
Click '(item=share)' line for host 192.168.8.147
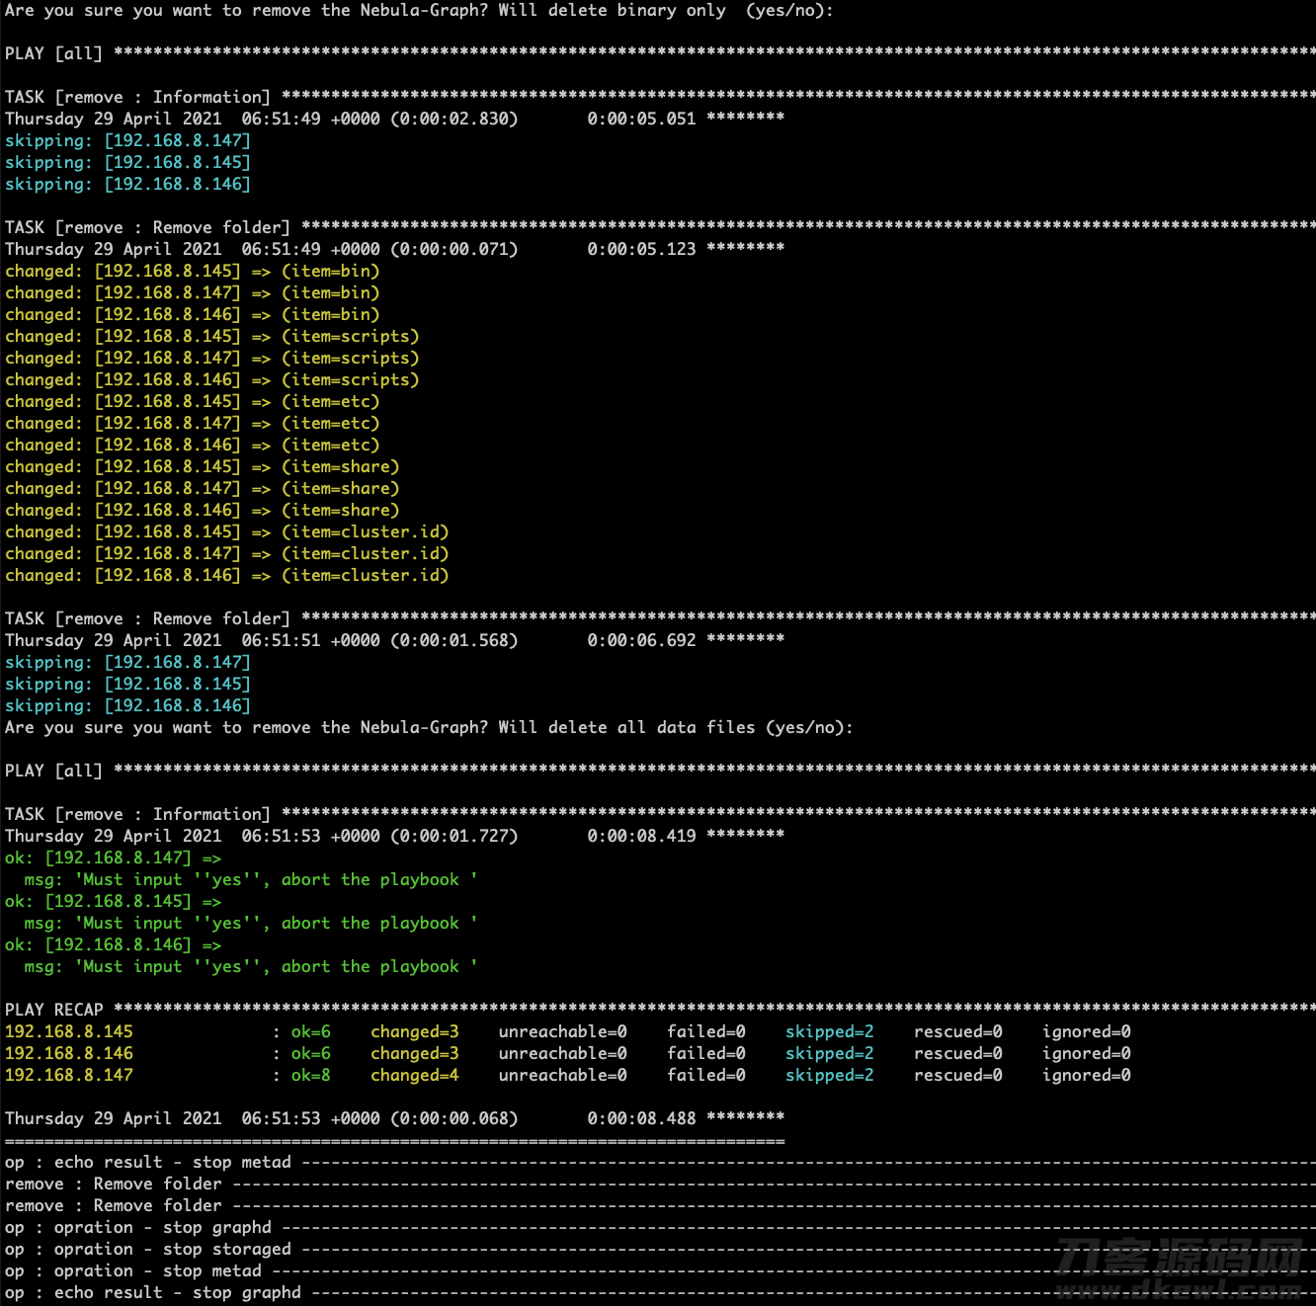[x=203, y=489]
